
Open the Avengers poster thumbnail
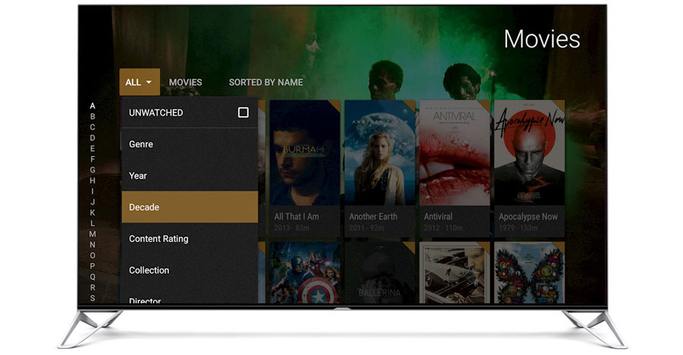(x=305, y=272)
